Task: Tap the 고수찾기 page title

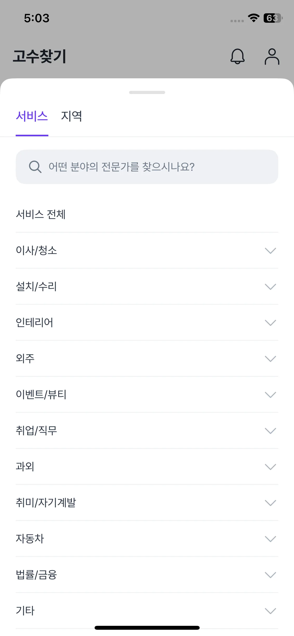Action: pos(40,56)
